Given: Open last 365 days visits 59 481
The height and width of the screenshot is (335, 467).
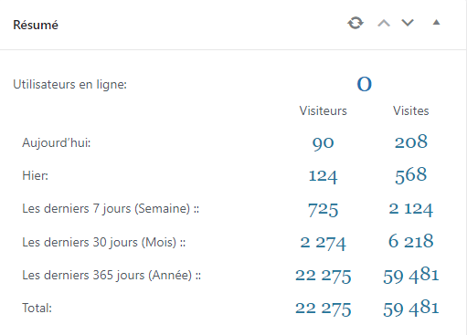Looking at the screenshot, I should tap(411, 276).
